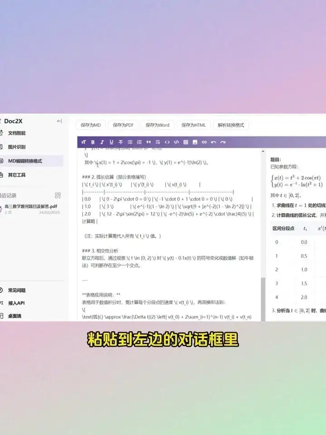This screenshot has width=326, height=435.
Task: Click the Doc2X logo title
Action: pyautogui.click(x=13, y=121)
